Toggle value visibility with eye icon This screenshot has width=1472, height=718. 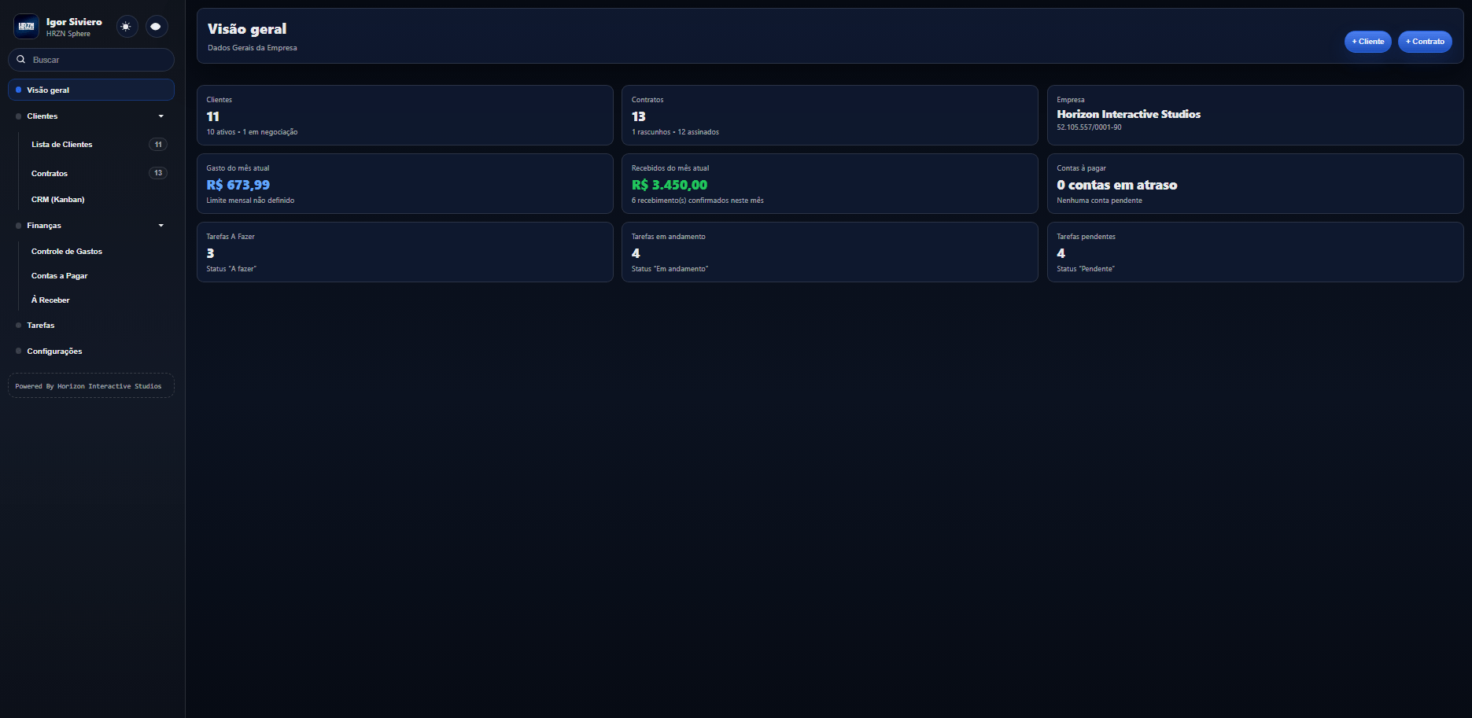pyautogui.click(x=156, y=27)
